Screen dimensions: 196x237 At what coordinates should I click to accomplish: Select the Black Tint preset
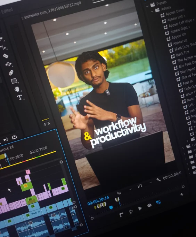pos(182,54)
